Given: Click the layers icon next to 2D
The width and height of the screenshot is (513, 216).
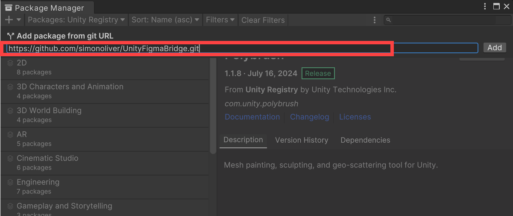Looking at the screenshot, I should 10,63.
